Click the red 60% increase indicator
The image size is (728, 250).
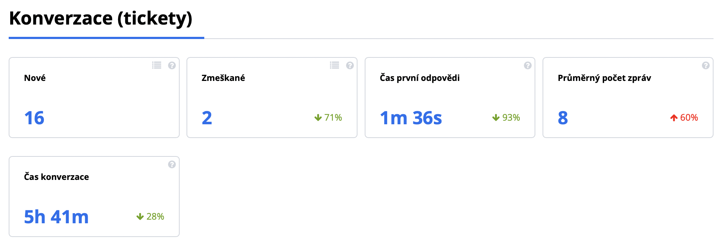pyautogui.click(x=684, y=117)
